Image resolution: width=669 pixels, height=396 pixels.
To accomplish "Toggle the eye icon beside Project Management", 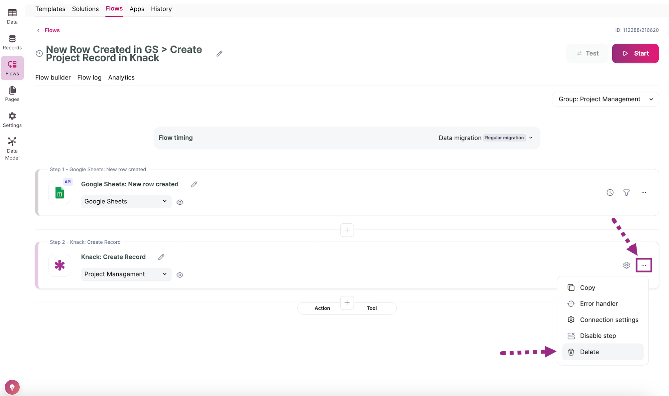I will pos(180,275).
